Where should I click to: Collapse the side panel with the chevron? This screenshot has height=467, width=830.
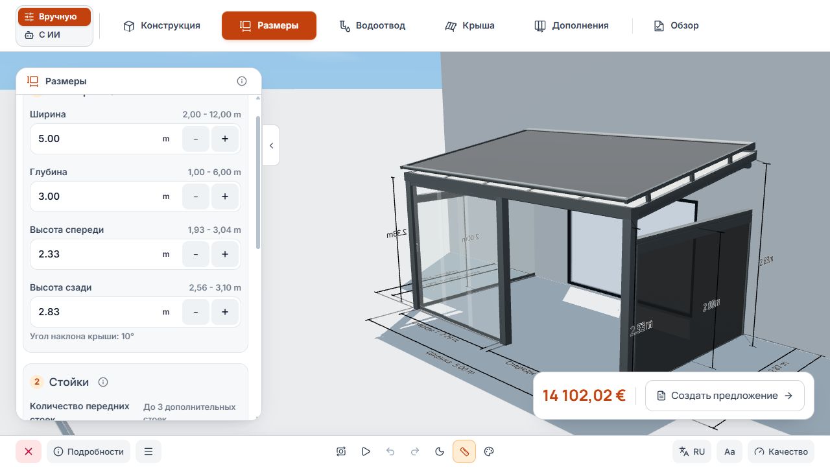click(271, 145)
